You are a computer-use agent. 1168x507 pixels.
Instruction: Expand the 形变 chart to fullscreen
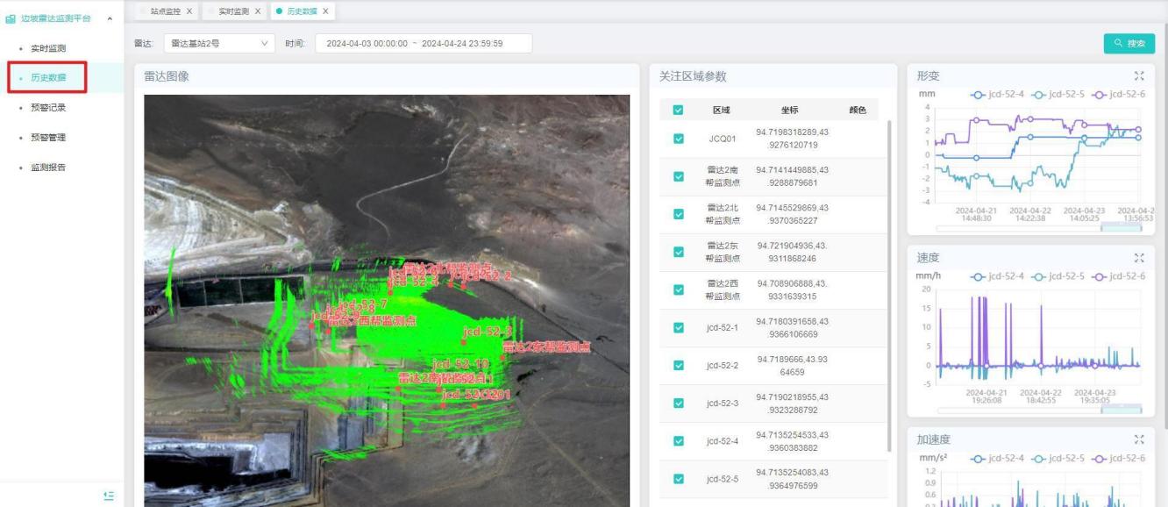click(x=1140, y=76)
